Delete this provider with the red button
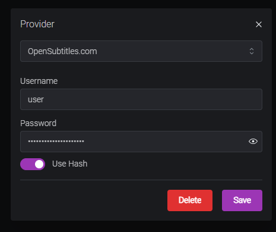 point(190,200)
